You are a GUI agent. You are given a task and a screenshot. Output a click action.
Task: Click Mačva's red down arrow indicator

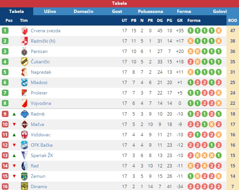pos(14,124)
